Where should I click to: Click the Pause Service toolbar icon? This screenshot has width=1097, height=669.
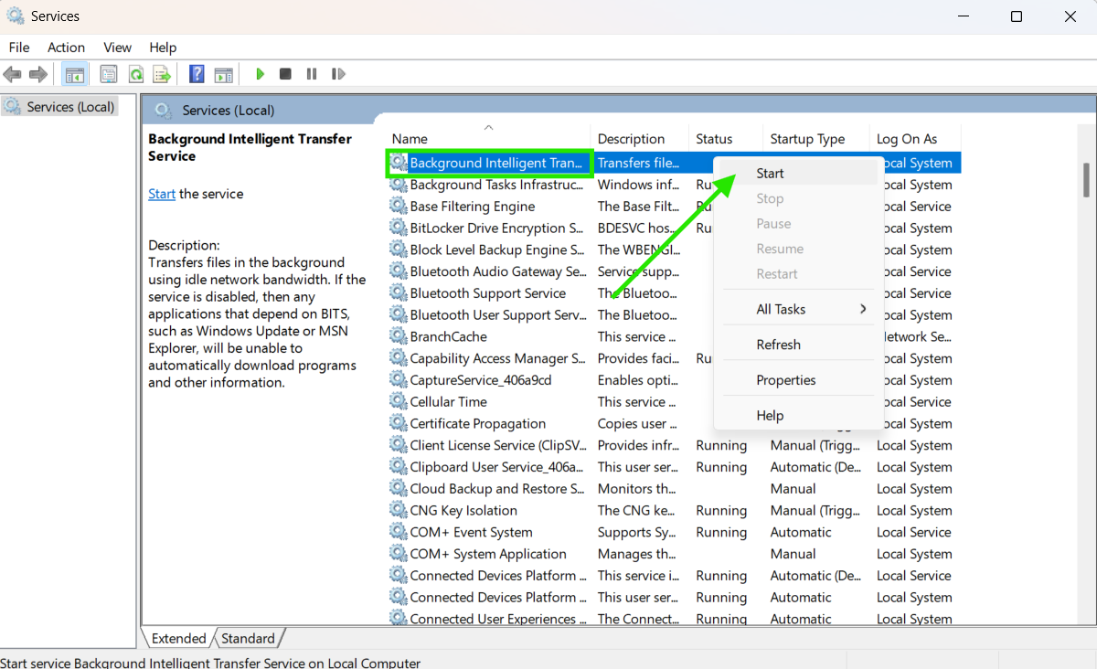click(x=312, y=74)
